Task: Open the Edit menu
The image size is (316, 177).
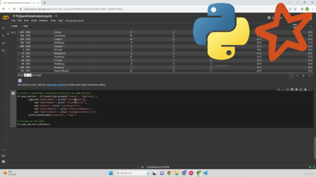Action: tap(19, 21)
